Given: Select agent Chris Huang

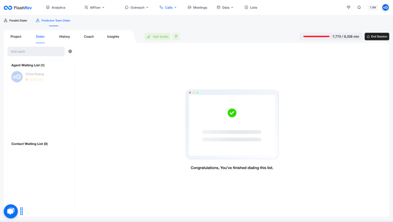Looking at the screenshot, I should click(35, 74).
